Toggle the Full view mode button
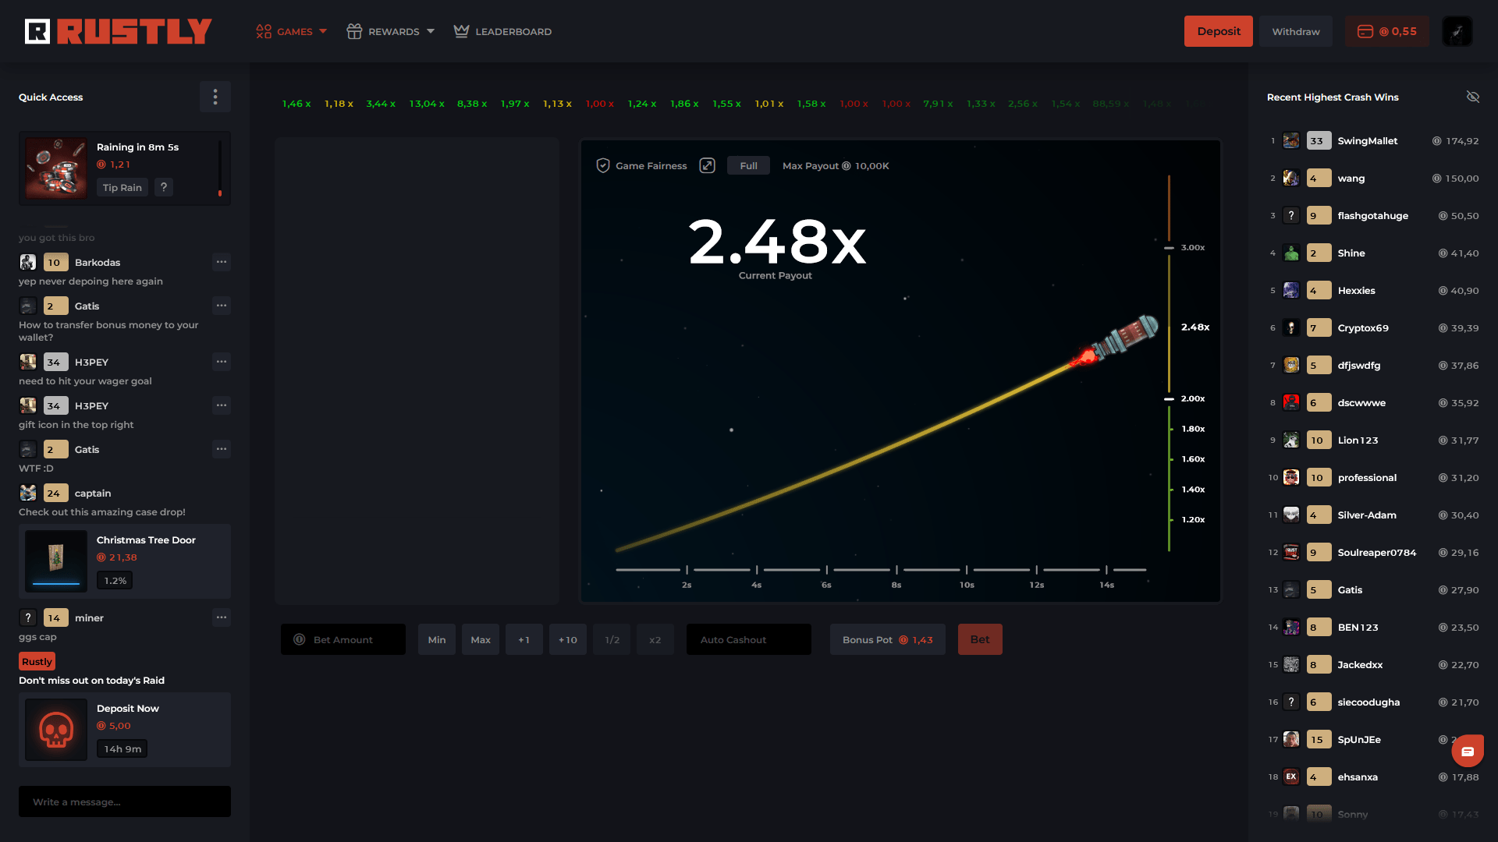Viewport: 1498px width, 842px height. (748, 165)
